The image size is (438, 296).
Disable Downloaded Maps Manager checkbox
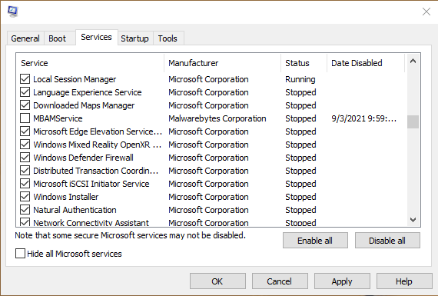pos(25,105)
